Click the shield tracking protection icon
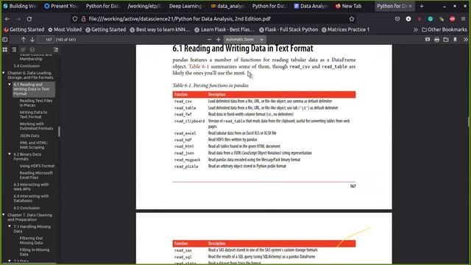 pos(75,19)
